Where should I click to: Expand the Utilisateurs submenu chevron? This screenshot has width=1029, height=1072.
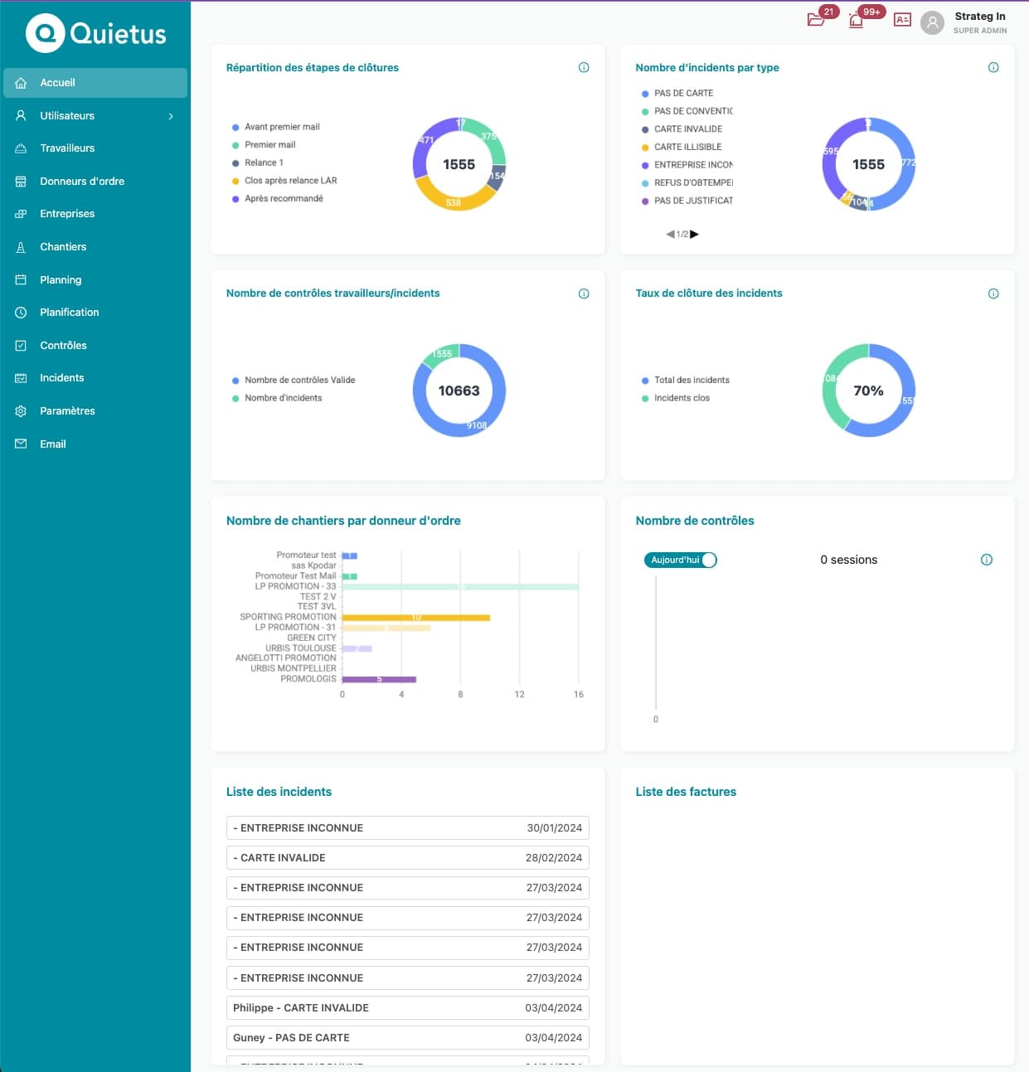(171, 116)
